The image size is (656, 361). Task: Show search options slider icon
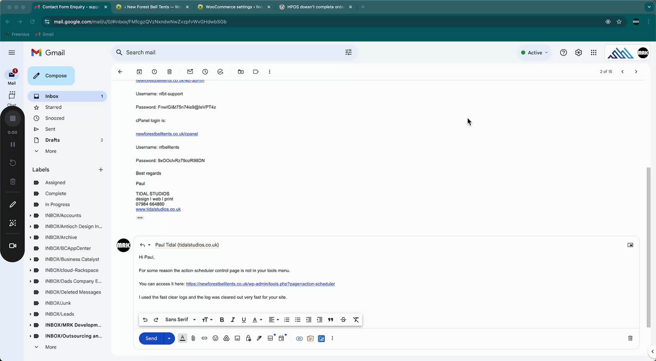(349, 52)
